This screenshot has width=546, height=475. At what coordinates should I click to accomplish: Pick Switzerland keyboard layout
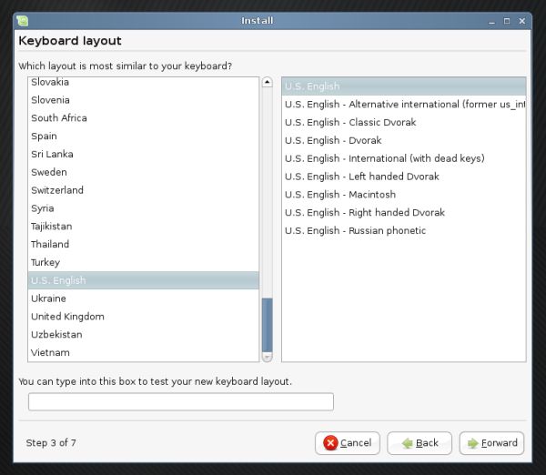pos(143,190)
